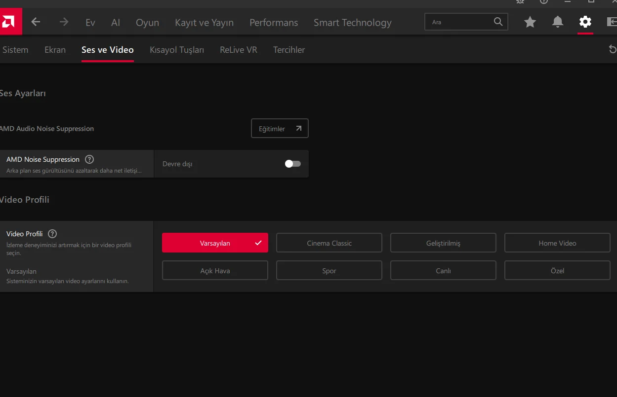Minimize the AMD Software window

568,1
